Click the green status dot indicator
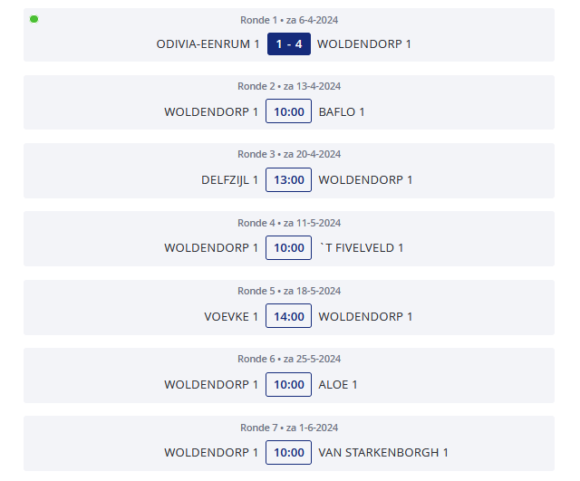Viewport: 580px width, 481px height. [x=34, y=19]
